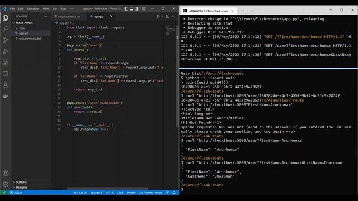Toggle the bottom panel layout
Viewport: 358px width, 201px height.
(x=131, y=9)
